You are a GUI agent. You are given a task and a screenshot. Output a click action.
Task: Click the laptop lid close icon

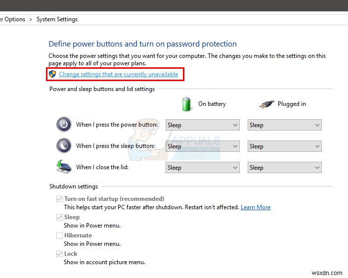(x=64, y=167)
